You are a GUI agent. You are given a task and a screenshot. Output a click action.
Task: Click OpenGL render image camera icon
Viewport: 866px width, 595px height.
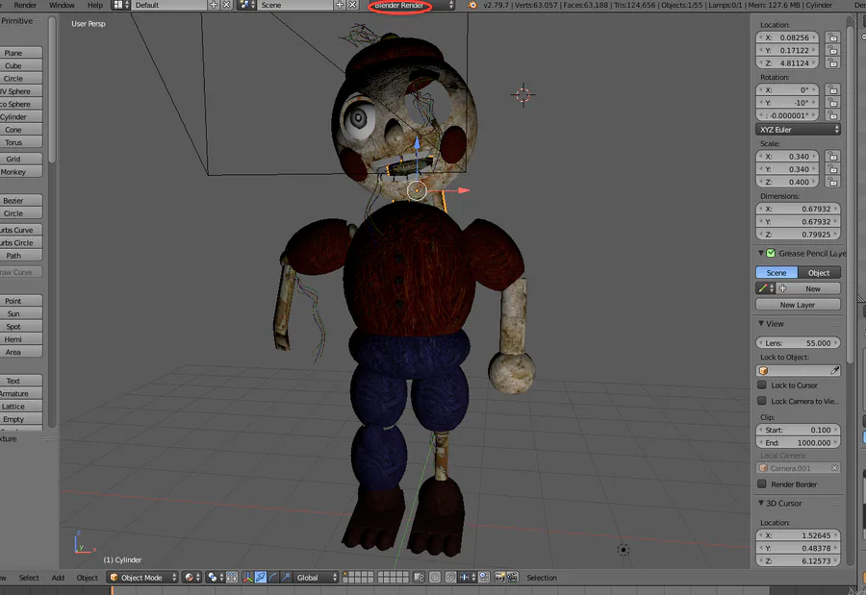tap(499, 578)
